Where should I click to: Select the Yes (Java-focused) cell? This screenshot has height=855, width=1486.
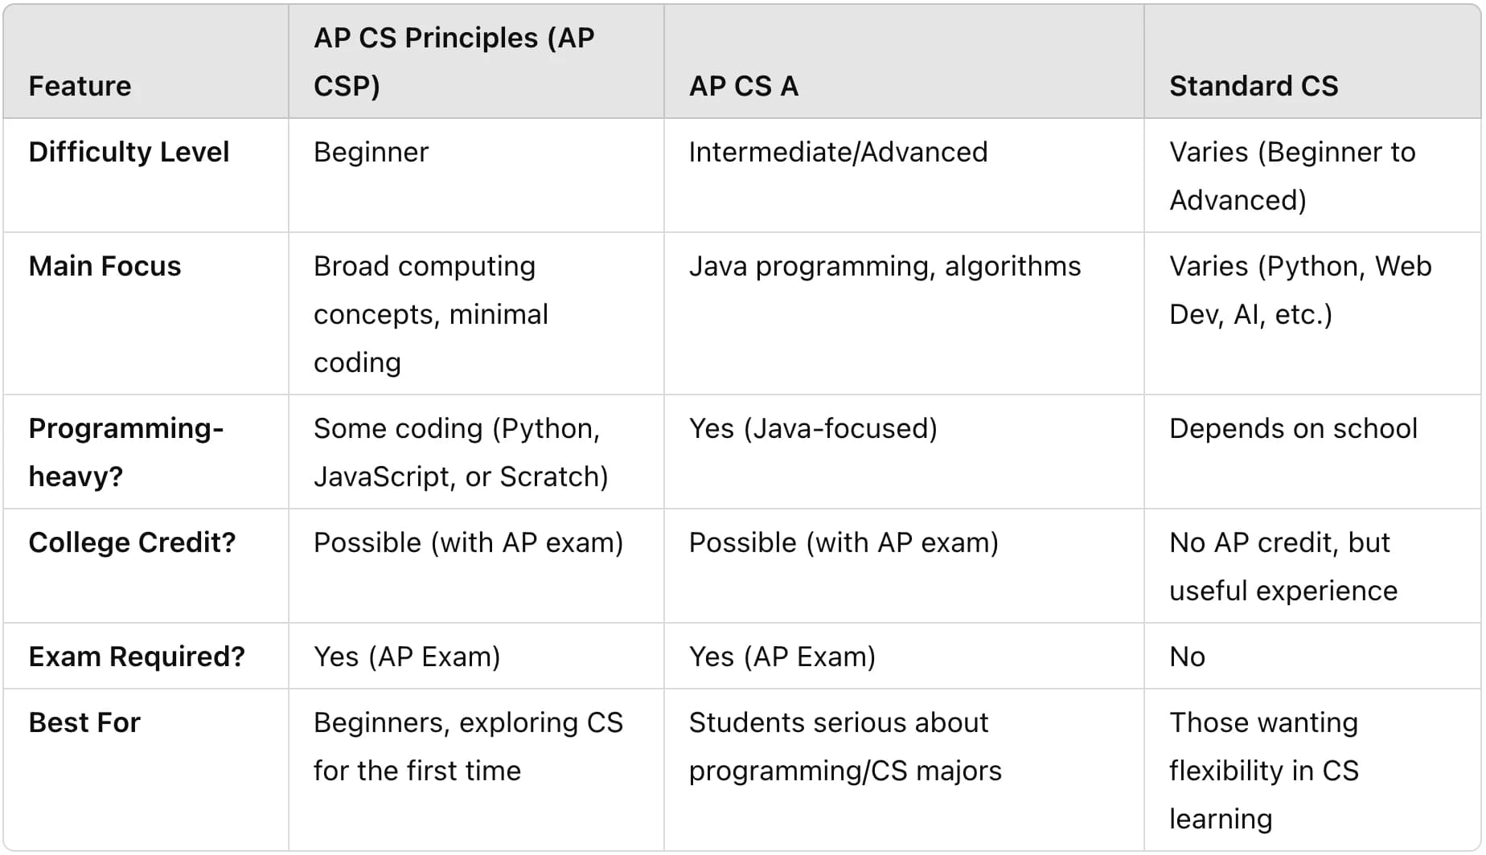coord(813,428)
